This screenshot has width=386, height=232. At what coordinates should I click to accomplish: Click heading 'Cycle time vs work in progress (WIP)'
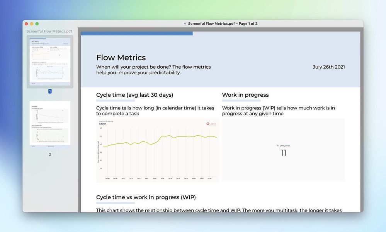point(146,197)
